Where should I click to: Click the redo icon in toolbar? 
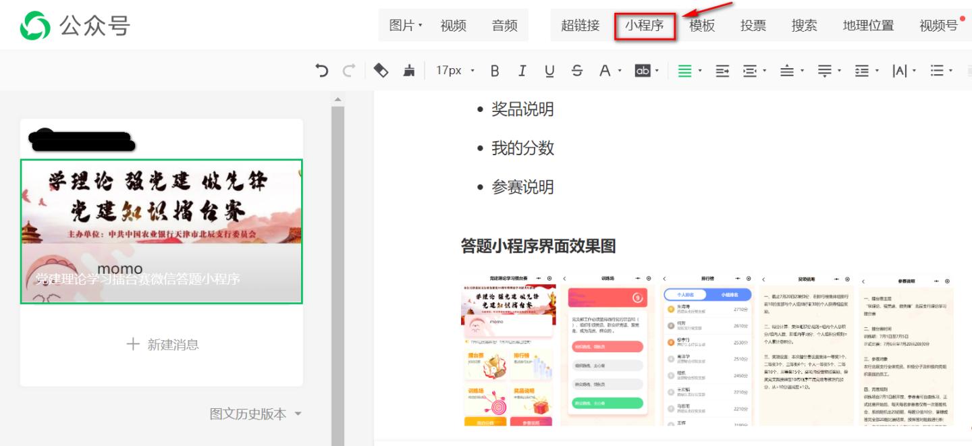pos(348,70)
